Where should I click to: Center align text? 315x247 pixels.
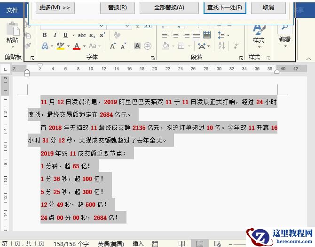tap(176, 35)
